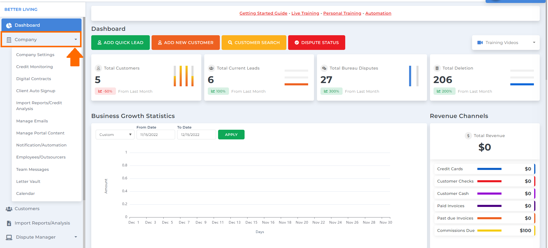
Task: Click the Import Reports/Analysis file icon
Action: point(9,223)
